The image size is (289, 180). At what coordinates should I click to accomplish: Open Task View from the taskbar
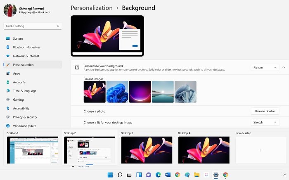pyautogui.click(x=129, y=175)
